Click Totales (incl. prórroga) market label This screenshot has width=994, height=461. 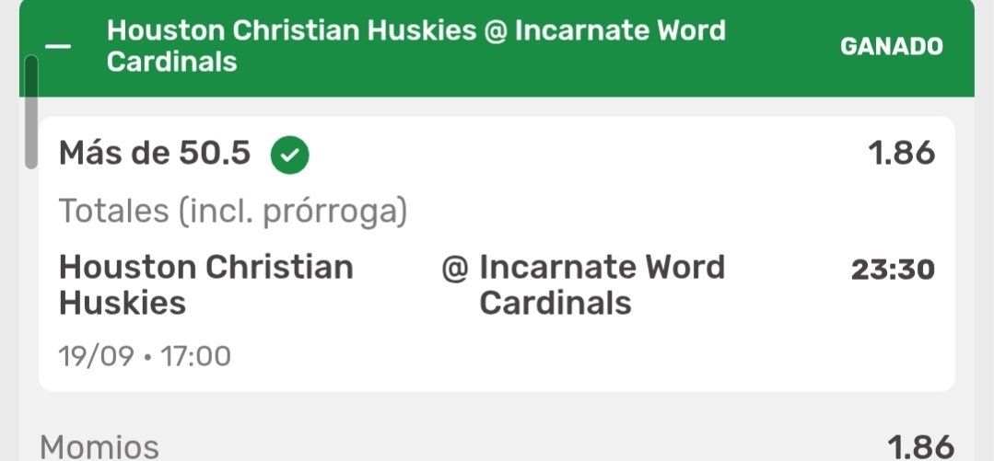coord(233,211)
